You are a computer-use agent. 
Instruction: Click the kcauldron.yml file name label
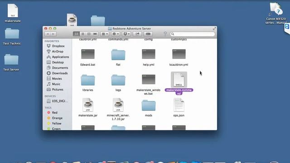point(179,65)
